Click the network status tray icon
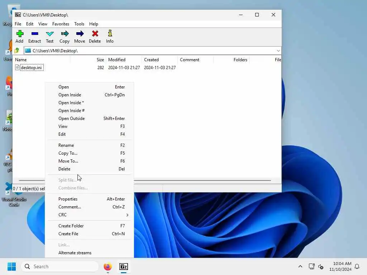 (311, 266)
